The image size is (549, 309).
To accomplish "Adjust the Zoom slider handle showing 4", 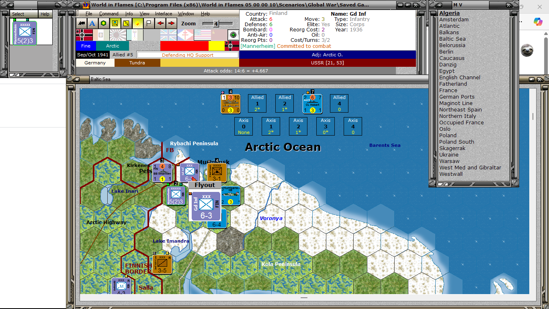I will [x=216, y=24].
